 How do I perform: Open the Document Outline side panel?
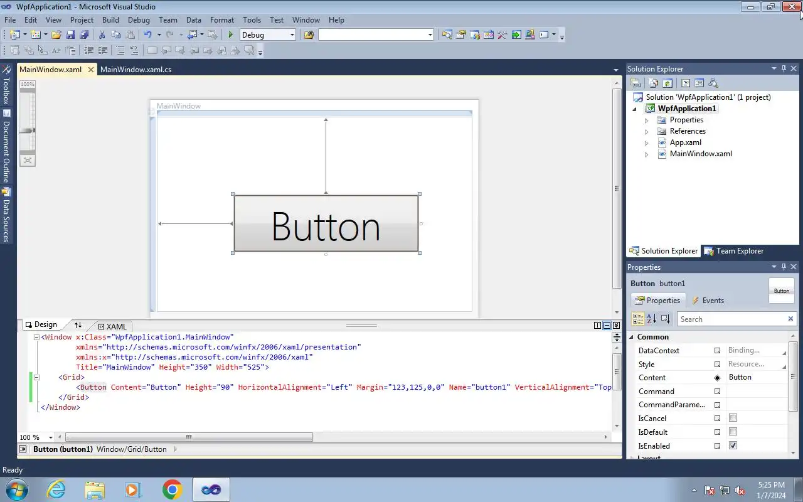[6, 146]
